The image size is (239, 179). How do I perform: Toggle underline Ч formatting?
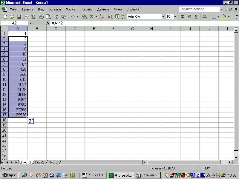(196, 17)
